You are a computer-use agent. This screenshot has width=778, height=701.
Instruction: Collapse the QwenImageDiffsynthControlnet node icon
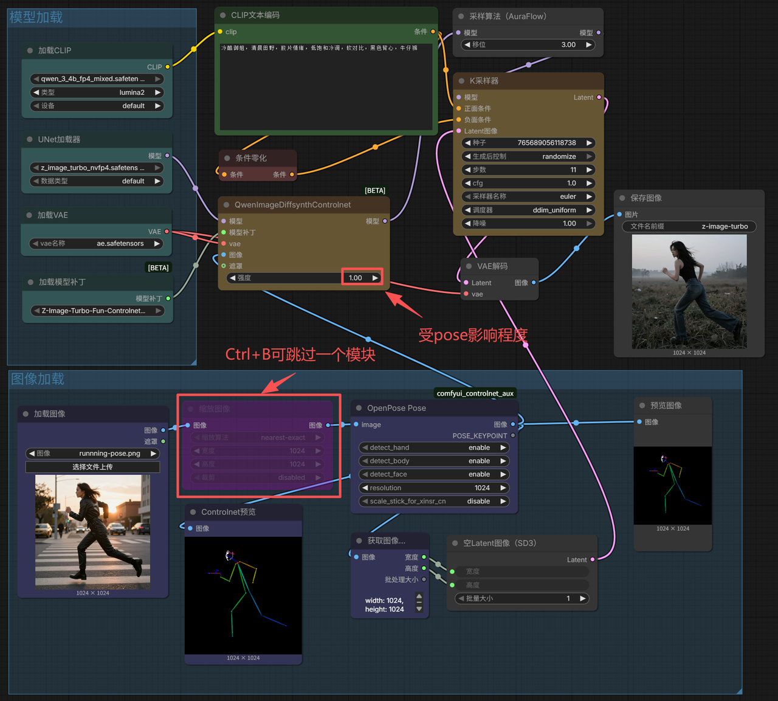pyautogui.click(x=225, y=205)
